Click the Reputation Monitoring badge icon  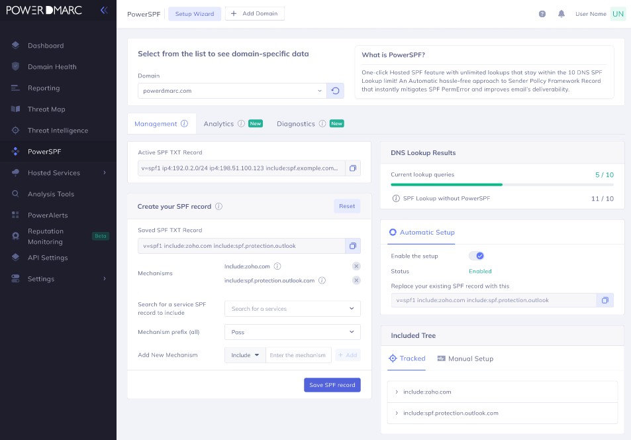(15, 236)
